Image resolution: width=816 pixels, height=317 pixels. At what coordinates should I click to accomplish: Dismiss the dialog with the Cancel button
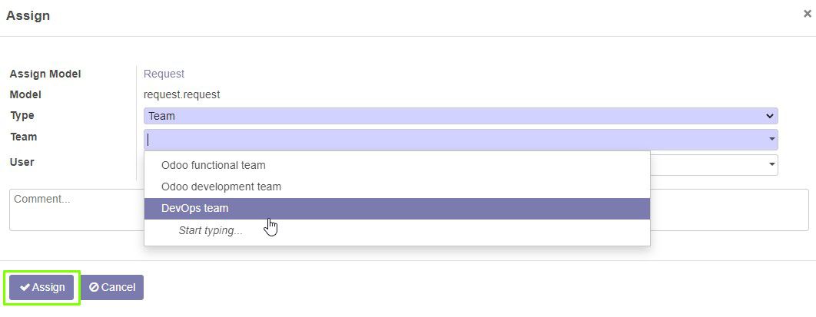(x=112, y=287)
